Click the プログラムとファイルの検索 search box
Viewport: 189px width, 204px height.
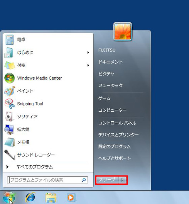[x=47, y=180]
